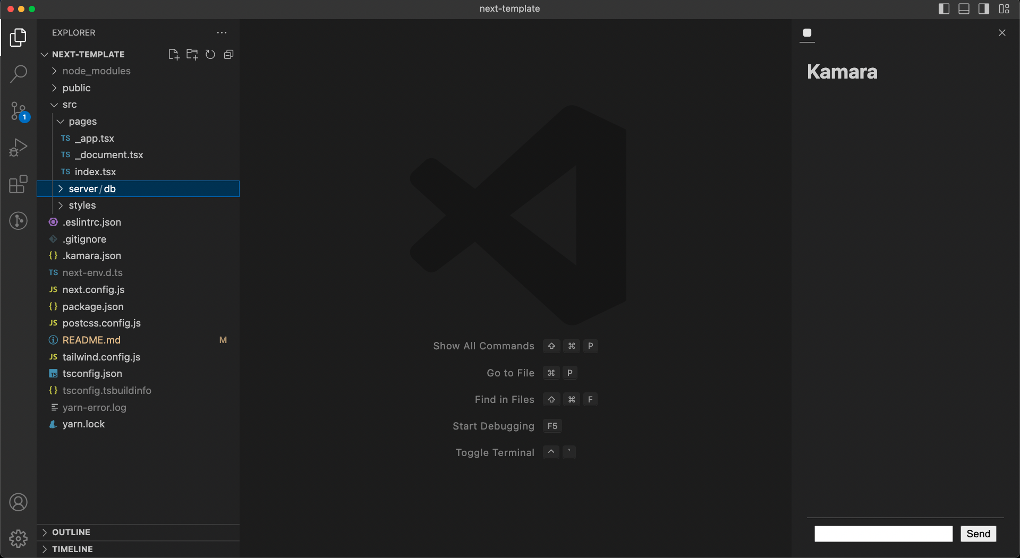Open package.json file
The height and width of the screenshot is (558, 1020).
click(138, 306)
